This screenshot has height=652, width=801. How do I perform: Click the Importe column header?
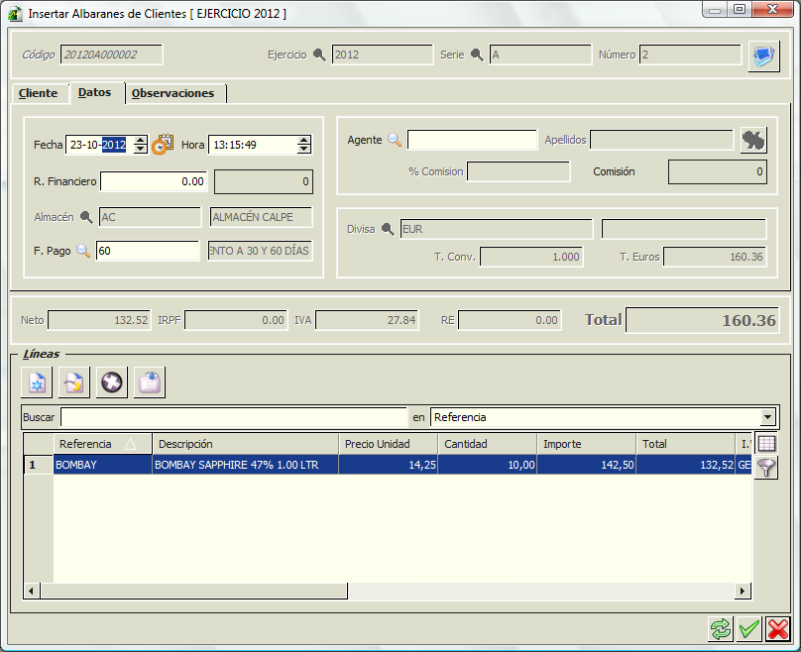click(587, 444)
